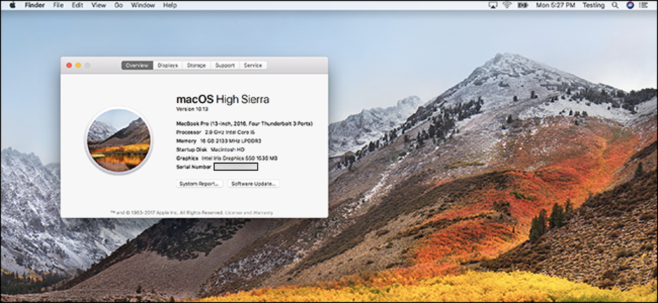
Task: Open the Wi-Fi status menu
Action: [x=507, y=5]
